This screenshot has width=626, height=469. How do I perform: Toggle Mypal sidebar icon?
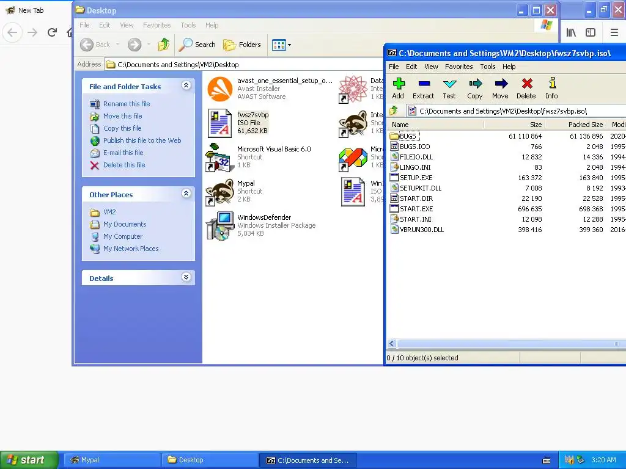[591, 32]
